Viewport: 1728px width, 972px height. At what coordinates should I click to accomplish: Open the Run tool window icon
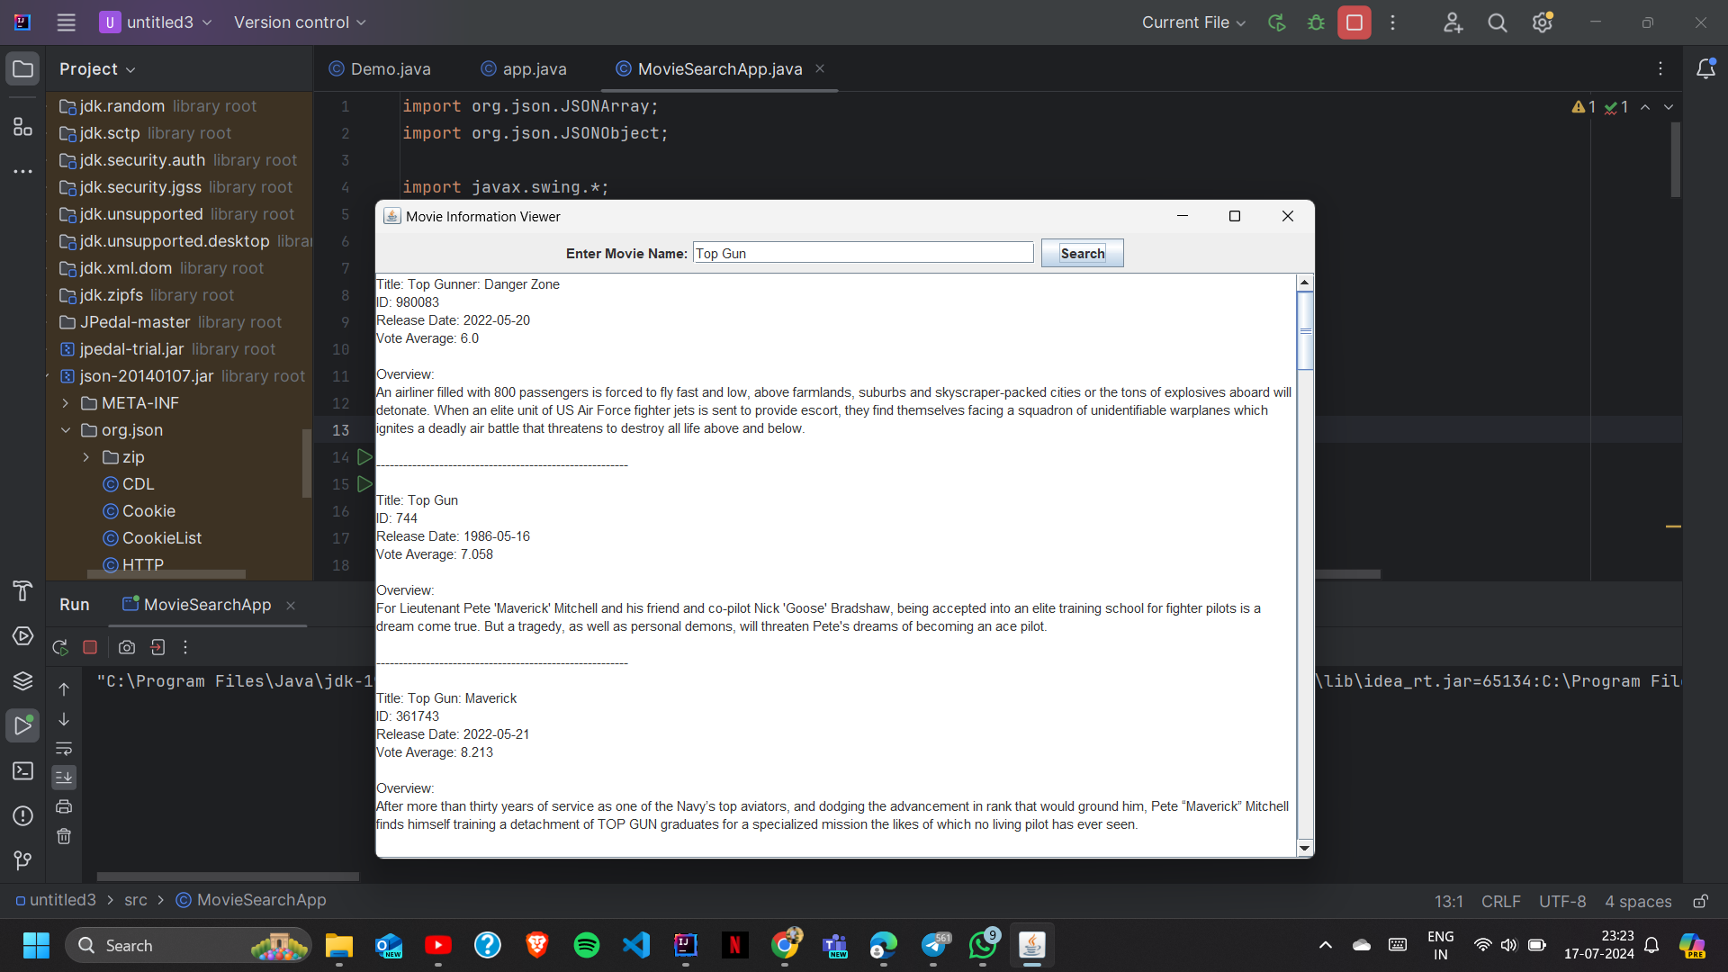pos(22,725)
